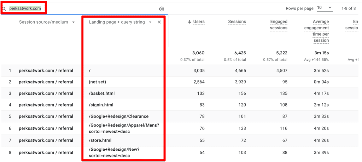This screenshot has width=362, height=162.
Task: Select row 1 perksatwork.com / referral source
Action: tap(46, 71)
